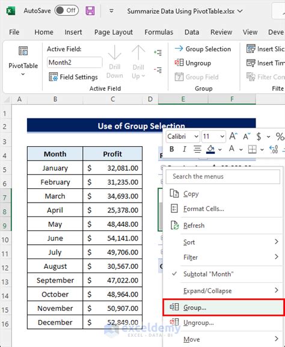Click the Center align icon
The height and width of the screenshot is (347, 285).
(197, 149)
